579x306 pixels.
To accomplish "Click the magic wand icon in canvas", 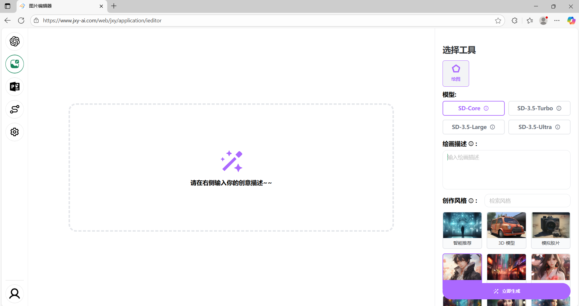I will (232, 161).
